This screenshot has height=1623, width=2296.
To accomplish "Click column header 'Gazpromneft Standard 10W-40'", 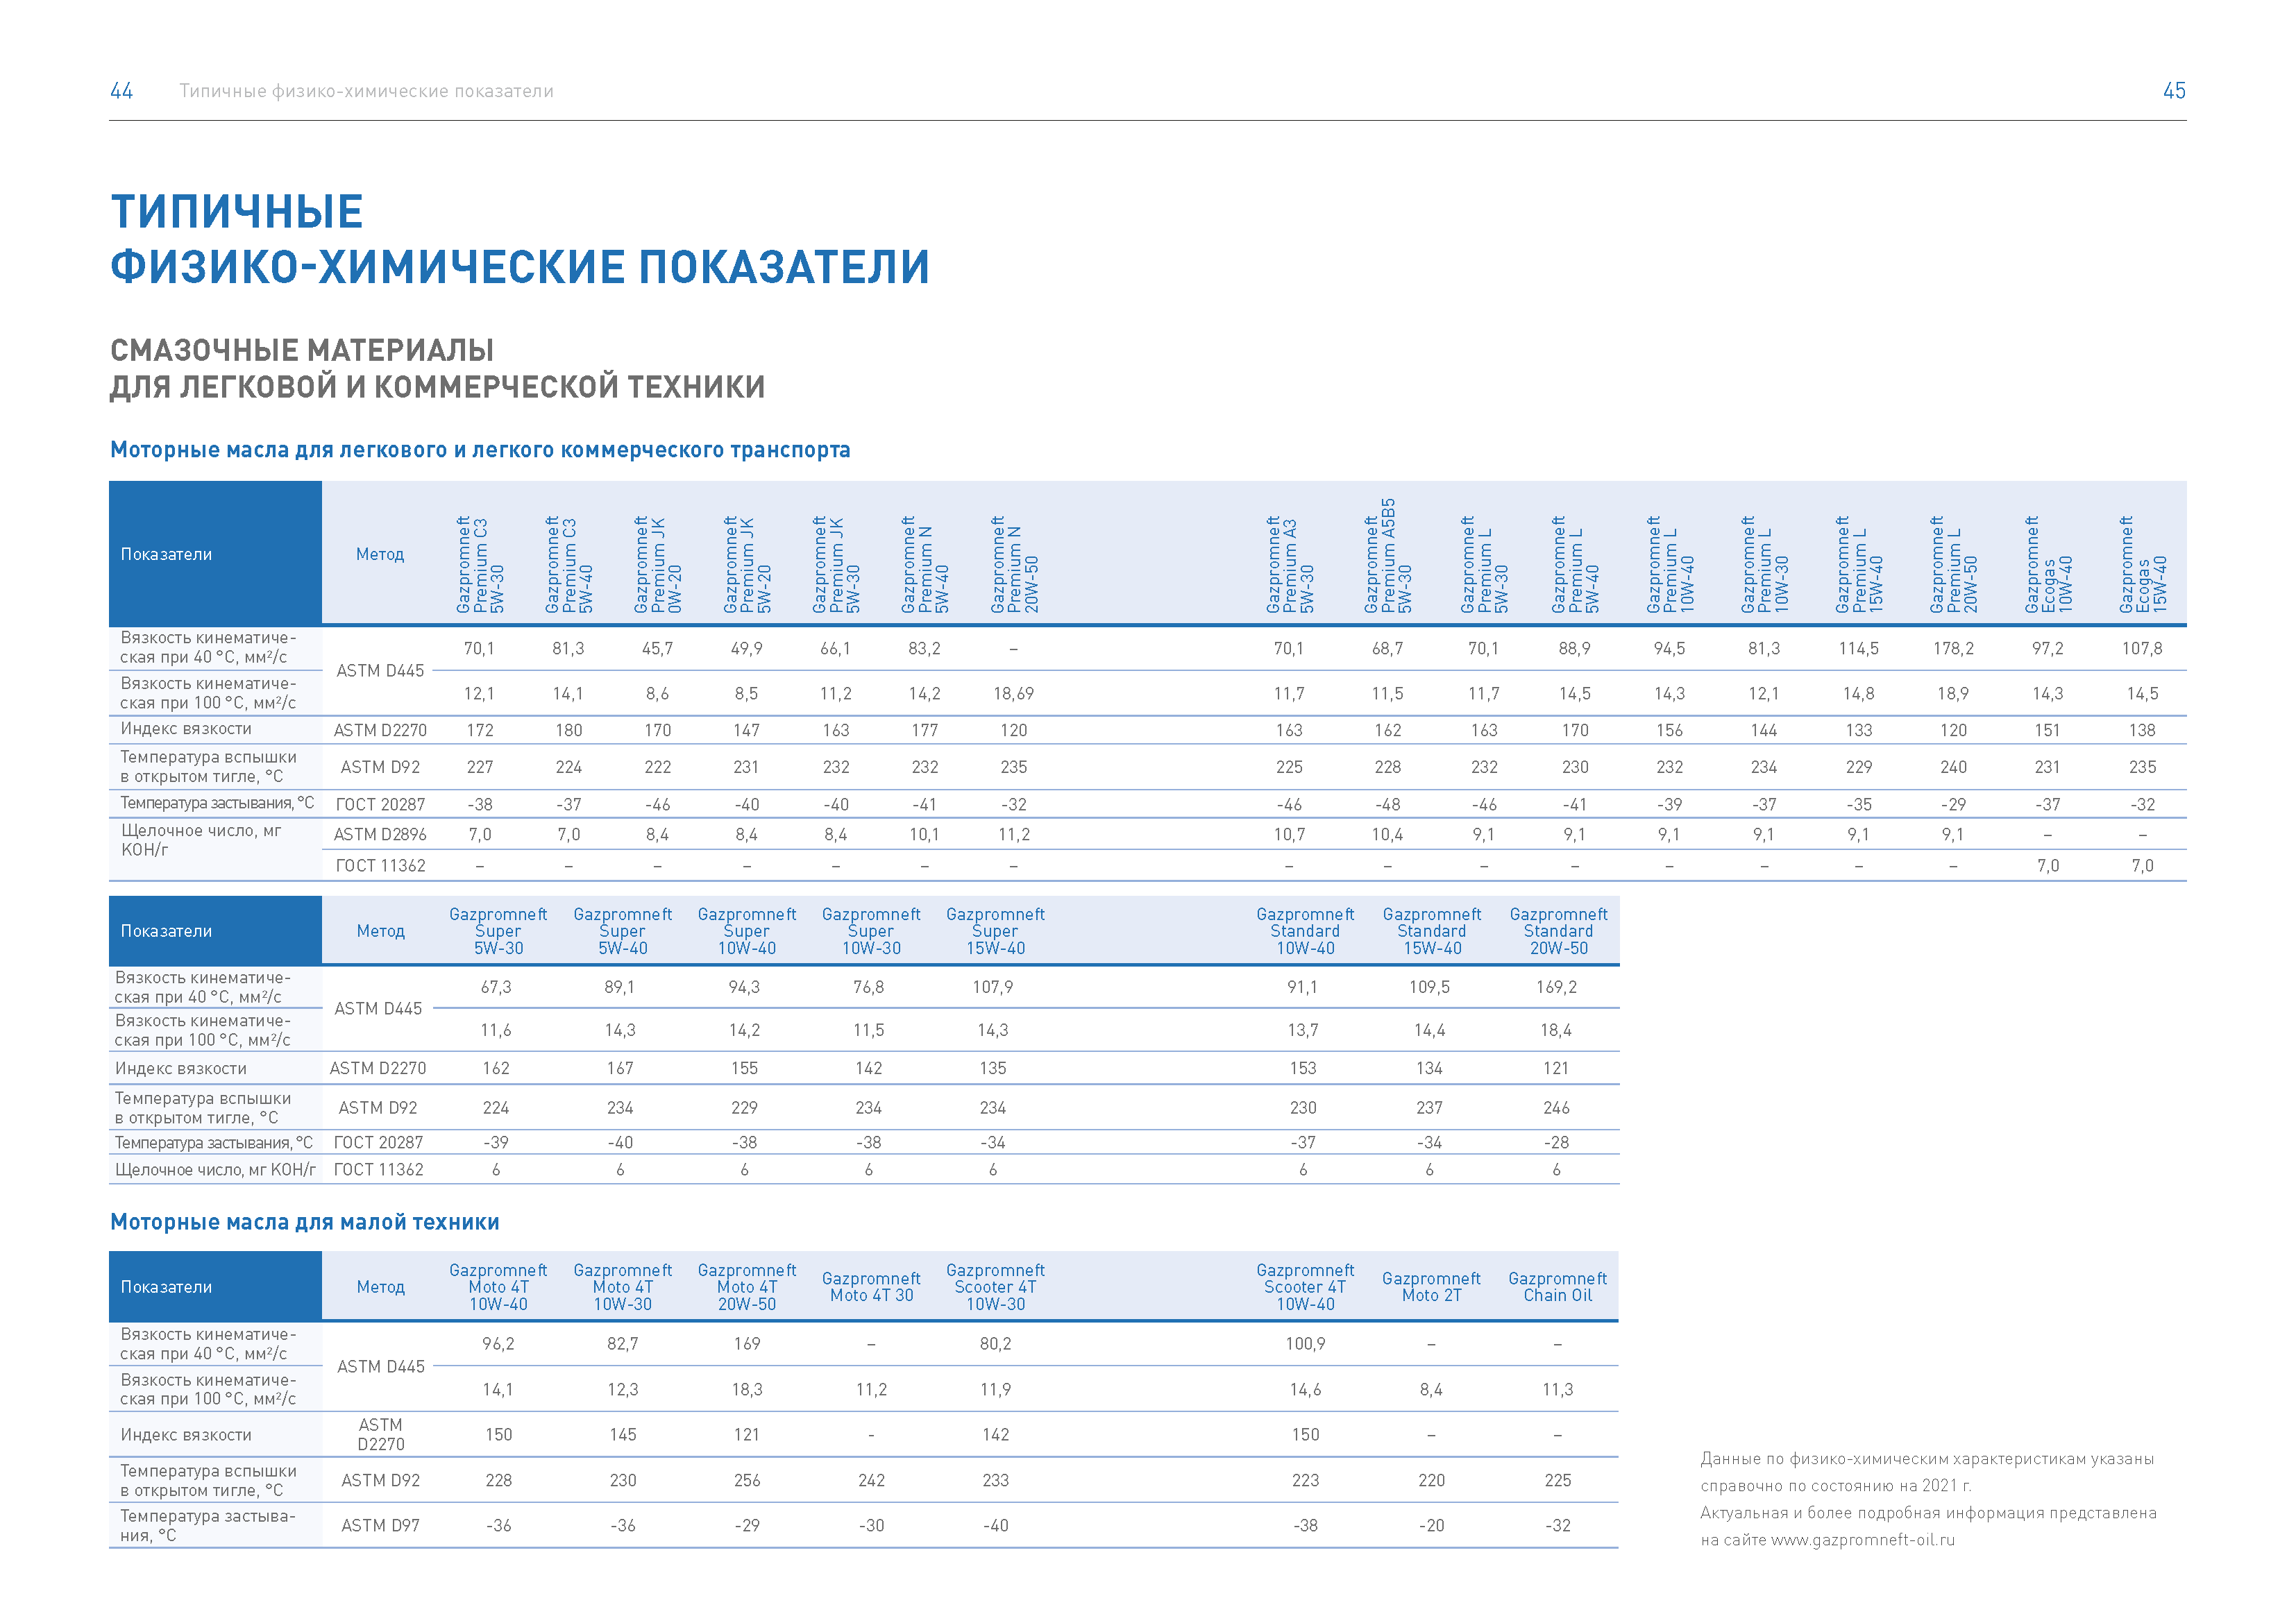I will tap(1305, 931).
